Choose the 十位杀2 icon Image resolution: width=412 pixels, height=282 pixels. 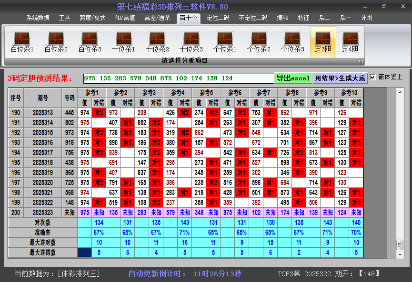click(157, 42)
